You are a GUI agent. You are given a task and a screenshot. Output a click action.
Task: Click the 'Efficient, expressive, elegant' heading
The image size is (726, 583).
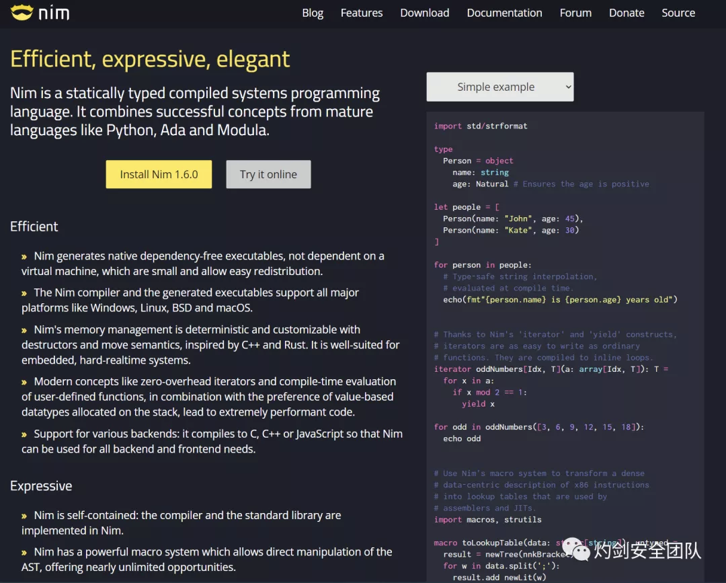point(150,59)
